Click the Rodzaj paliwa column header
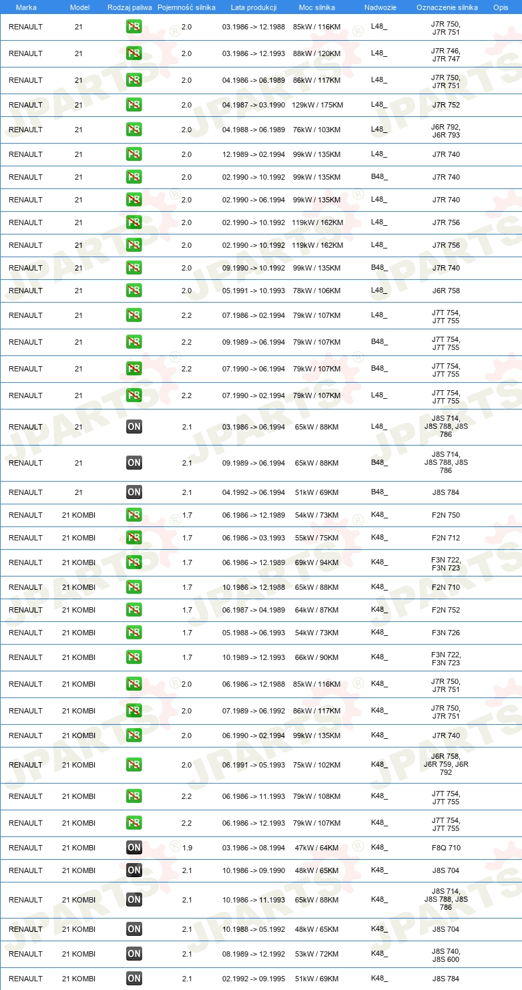The height and width of the screenshot is (990, 522). 129,7
